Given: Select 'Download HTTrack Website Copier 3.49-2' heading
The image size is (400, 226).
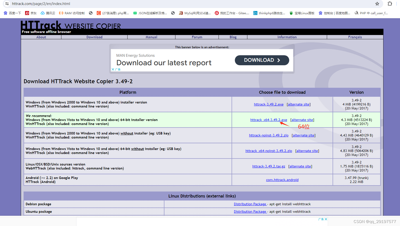Looking at the screenshot, I should point(78,81).
